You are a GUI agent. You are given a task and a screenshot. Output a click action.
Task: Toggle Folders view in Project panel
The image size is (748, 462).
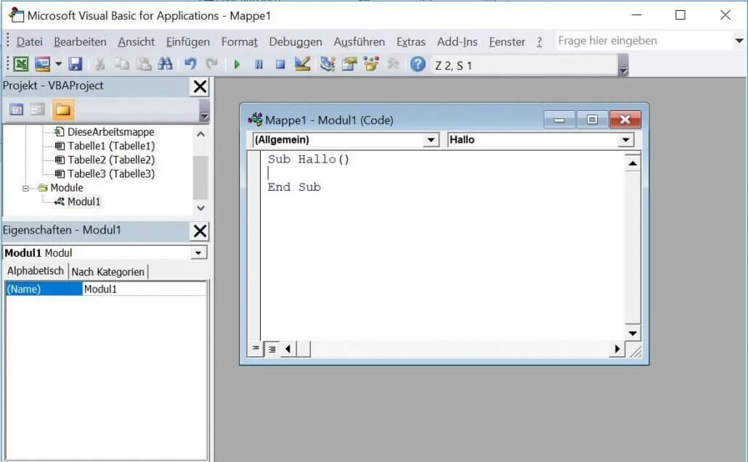pyautogui.click(x=63, y=110)
